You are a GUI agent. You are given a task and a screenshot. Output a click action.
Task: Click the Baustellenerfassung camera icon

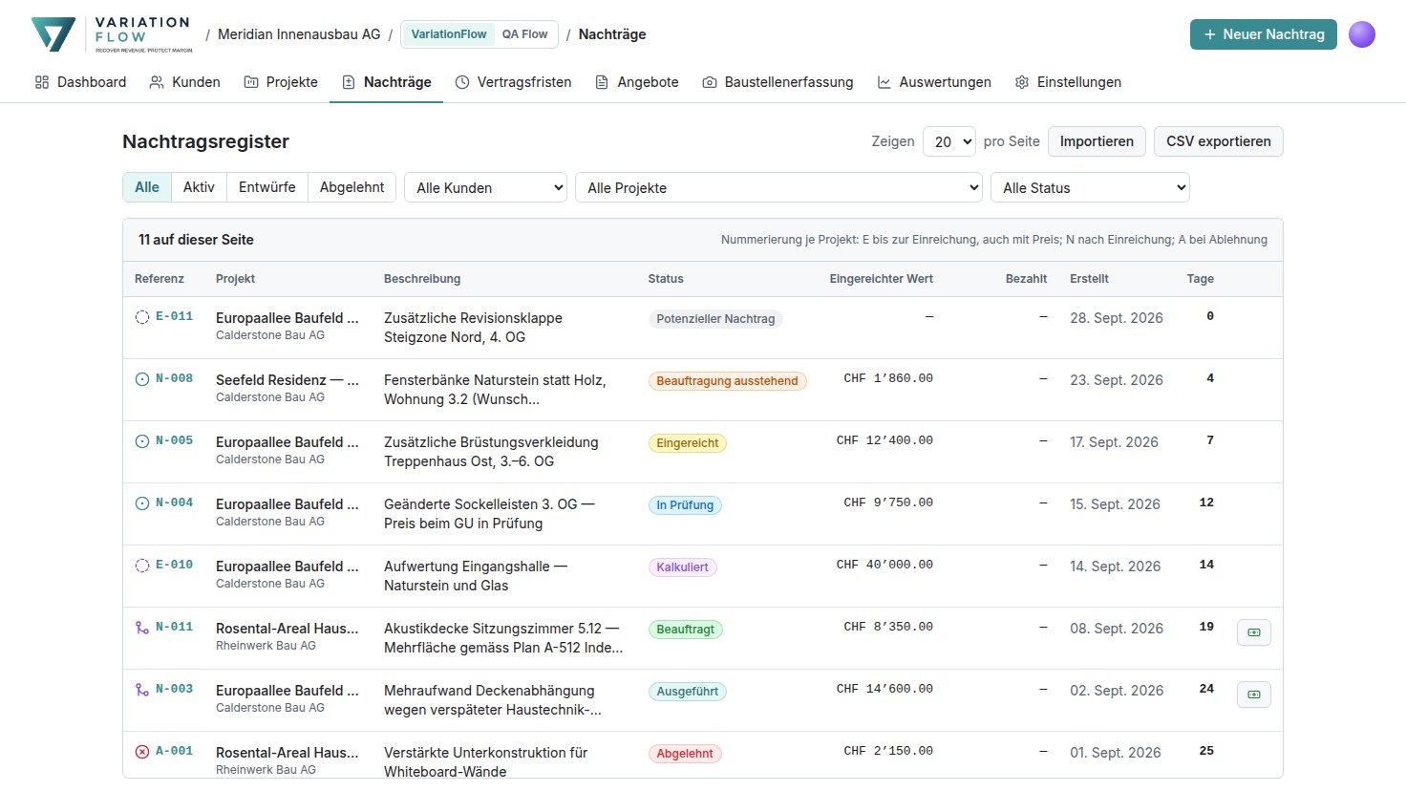(x=710, y=82)
